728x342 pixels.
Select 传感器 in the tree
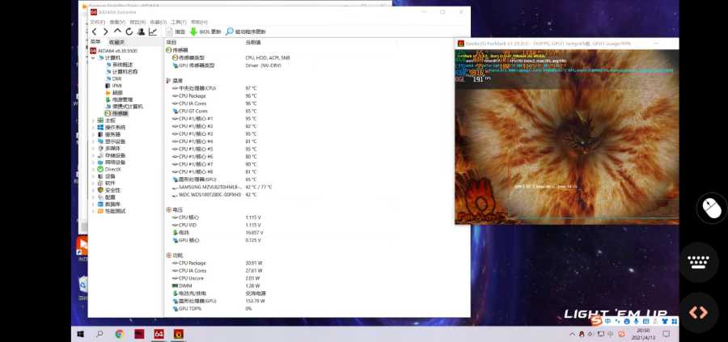116,113
